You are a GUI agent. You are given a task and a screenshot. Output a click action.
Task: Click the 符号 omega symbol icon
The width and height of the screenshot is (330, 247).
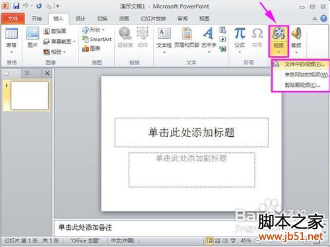coord(257,34)
